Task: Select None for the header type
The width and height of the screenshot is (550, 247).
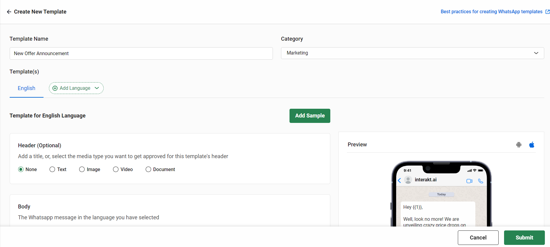Action: [x=21, y=169]
